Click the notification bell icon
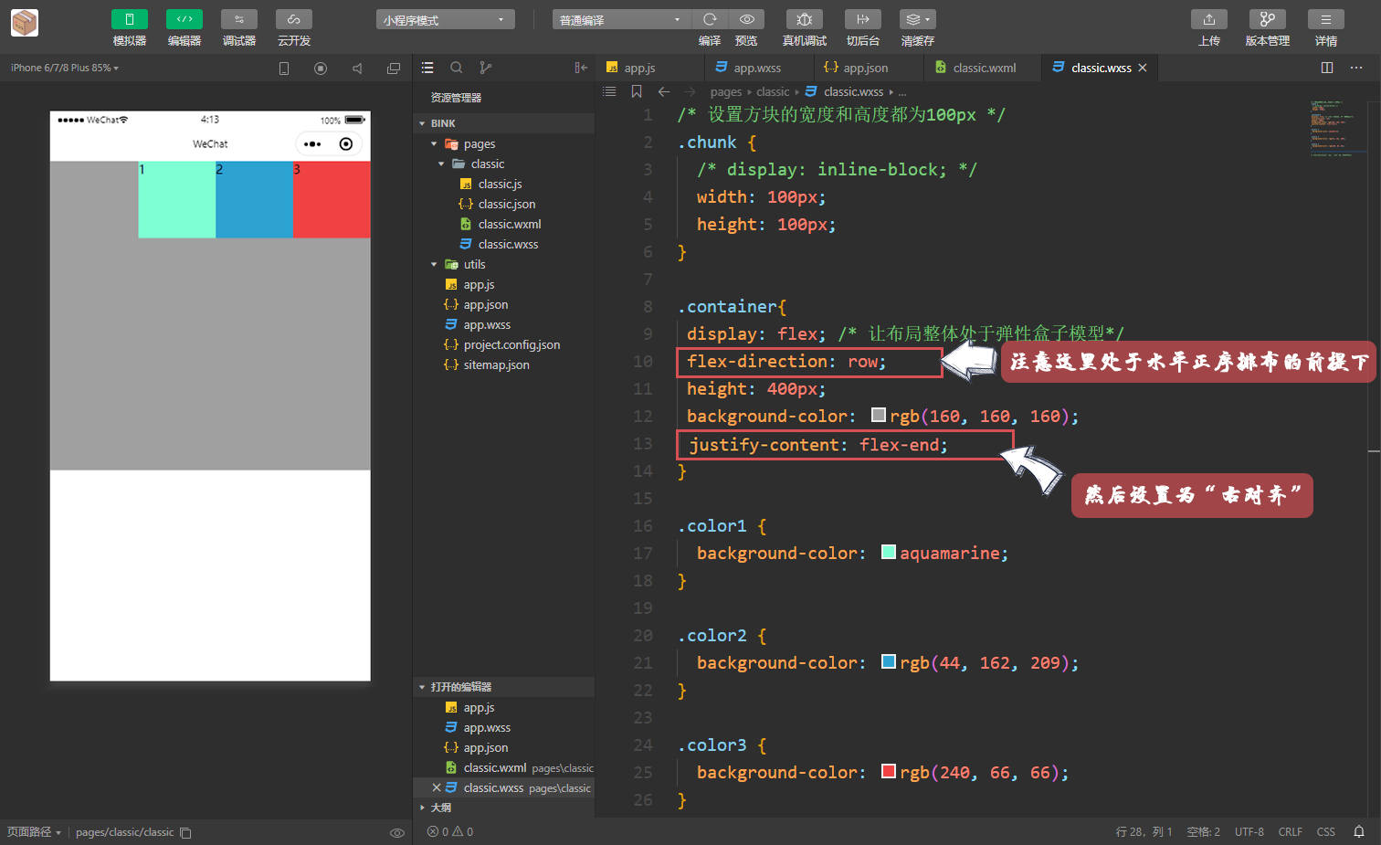This screenshot has width=1381, height=845. 1359,832
